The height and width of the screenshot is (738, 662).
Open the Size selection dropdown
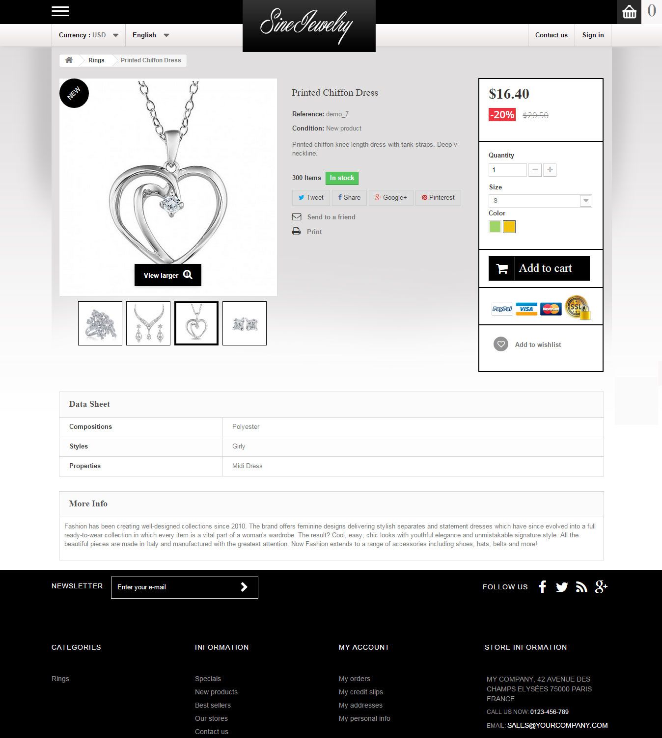tap(540, 201)
